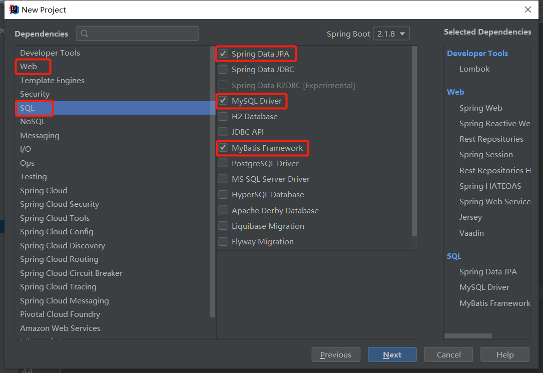Enable the Spring Data JDBC checkbox
The height and width of the screenshot is (373, 543).
click(223, 69)
